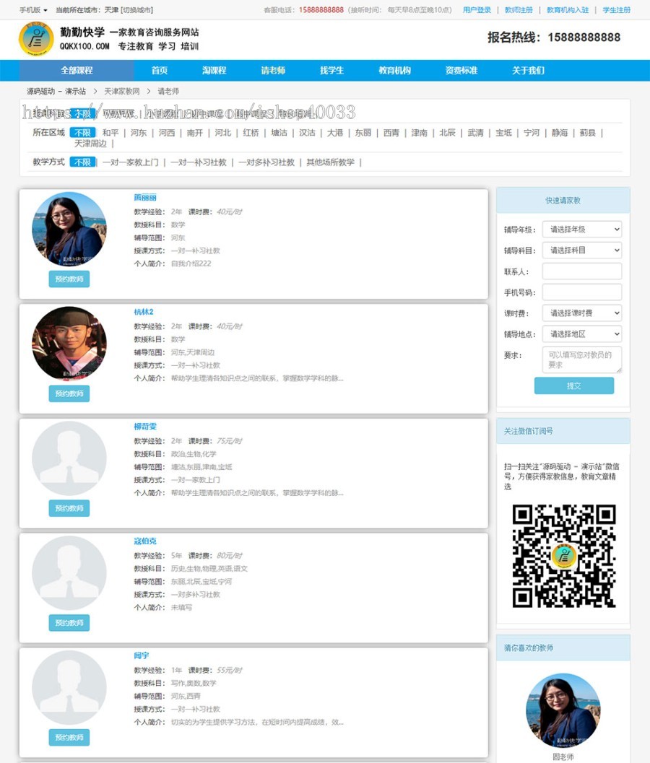The height and width of the screenshot is (763, 650).
Task: Filter area by 津南
Action: (419, 132)
